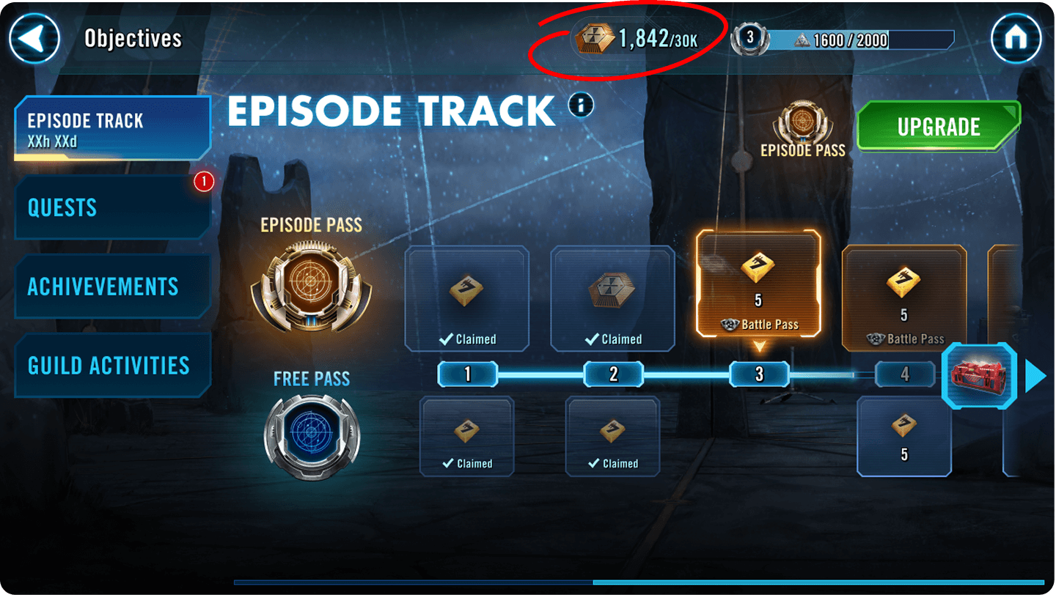Screen dimensions: 1056x595
Task: Click the bottom horizontal scrollbar
Action: (x=639, y=583)
